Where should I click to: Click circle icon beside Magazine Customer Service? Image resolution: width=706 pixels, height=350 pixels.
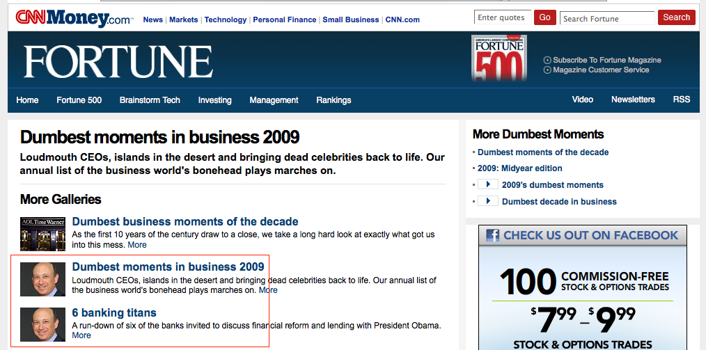(x=547, y=70)
